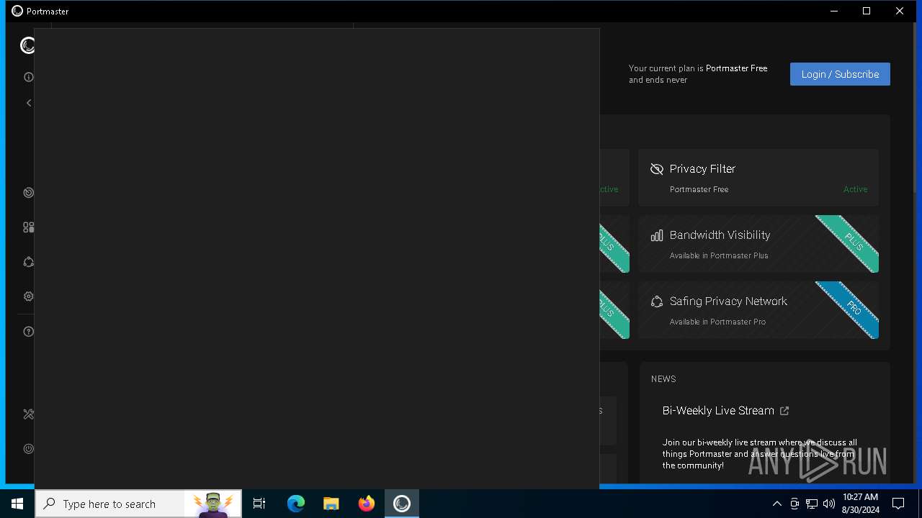
Task: Click Available in Portmaster Plus text
Action: 719,255
